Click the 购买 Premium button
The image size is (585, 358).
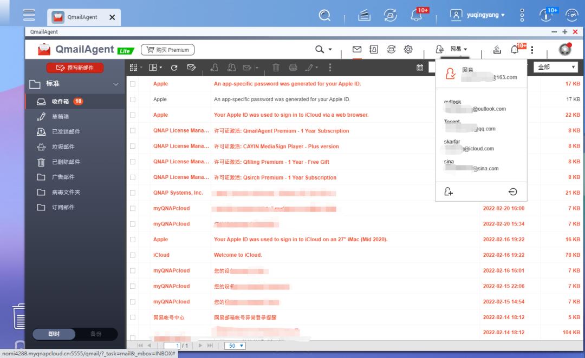(x=167, y=49)
